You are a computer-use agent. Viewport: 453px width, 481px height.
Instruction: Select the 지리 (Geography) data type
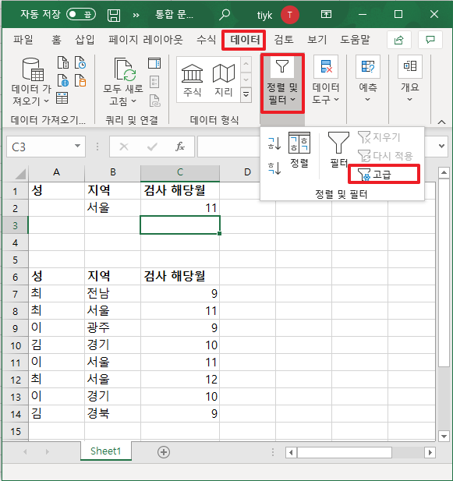pos(224,80)
